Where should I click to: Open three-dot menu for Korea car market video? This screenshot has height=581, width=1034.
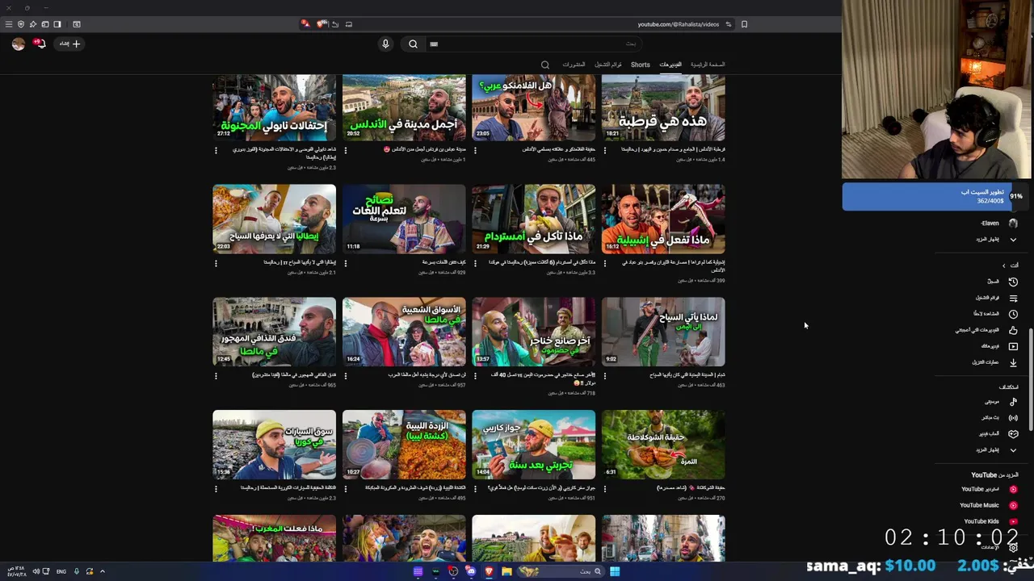216,488
